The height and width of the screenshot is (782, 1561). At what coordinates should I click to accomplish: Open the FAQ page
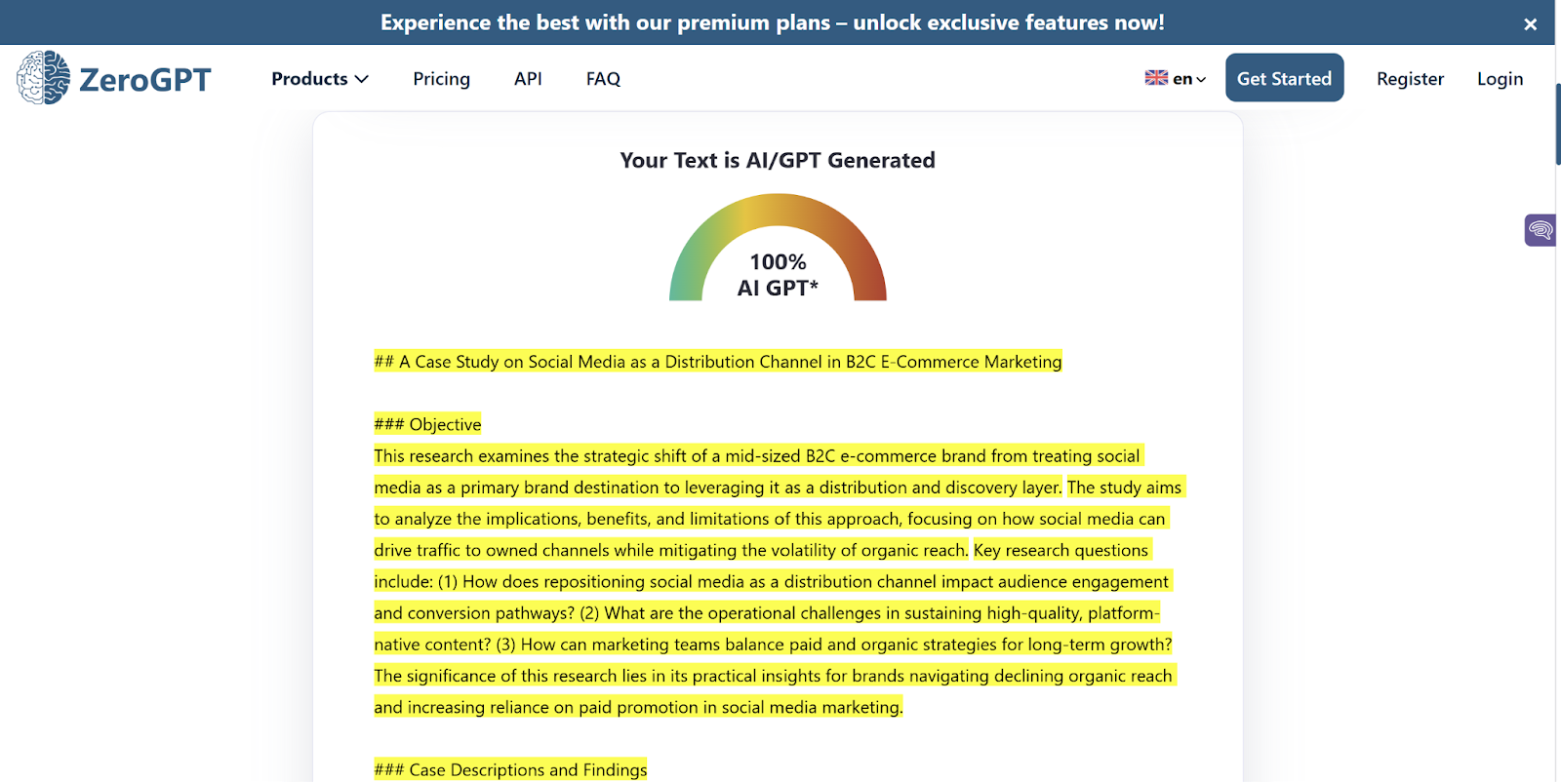click(x=603, y=79)
